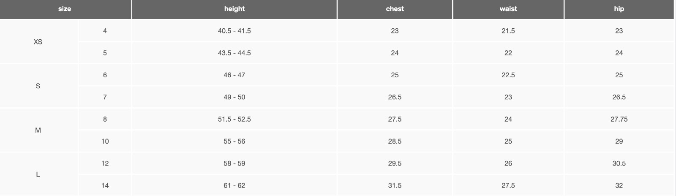
Task: Click chest value 29.5
Action: click(395, 163)
